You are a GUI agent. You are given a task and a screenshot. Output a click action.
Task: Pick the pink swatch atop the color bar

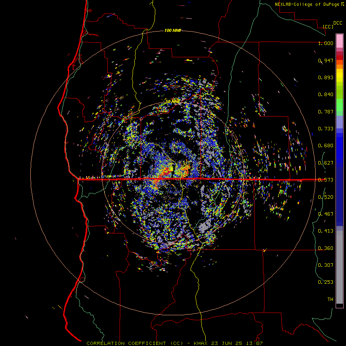(339, 41)
